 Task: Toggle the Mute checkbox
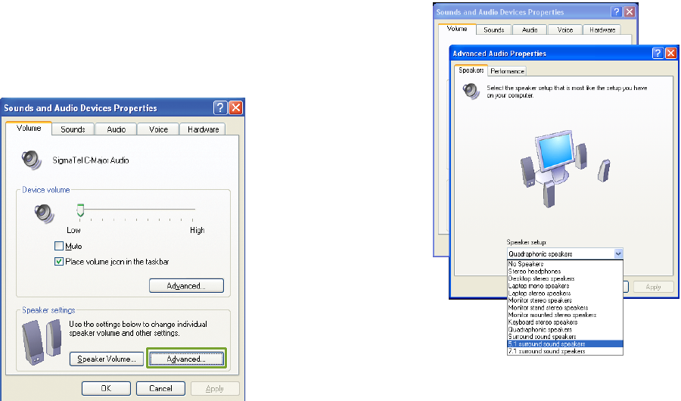click(x=59, y=246)
